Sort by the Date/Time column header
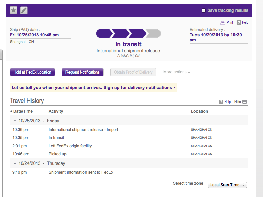263x197 pixels. point(21,111)
